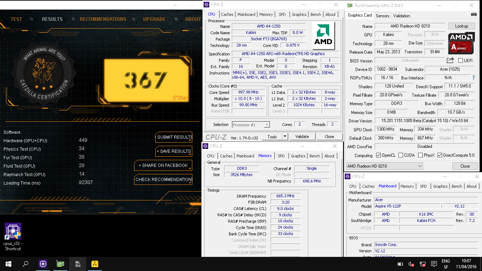The image size is (482, 271).
Task: Click Share on Facebook button
Action: click(x=163, y=165)
